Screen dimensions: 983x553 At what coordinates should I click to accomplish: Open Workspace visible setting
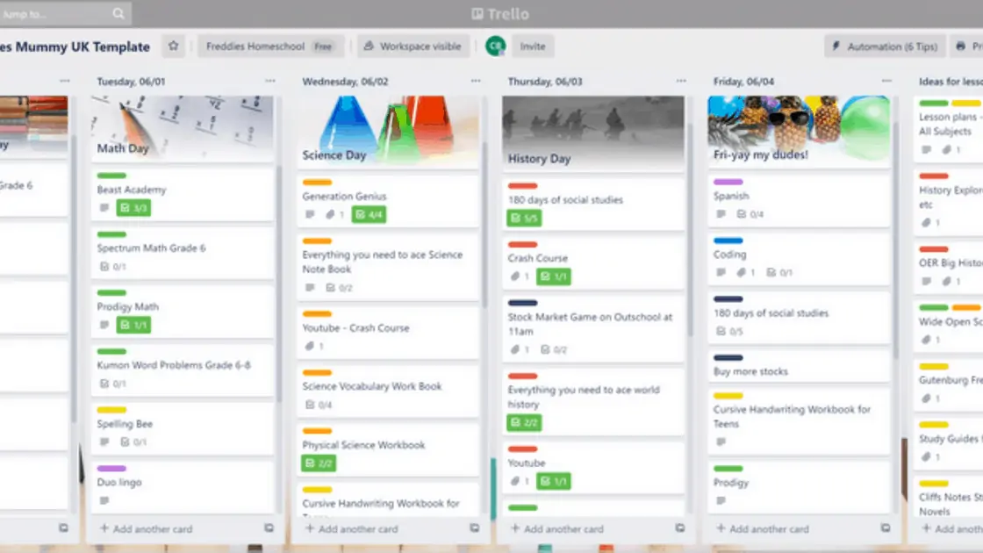413,46
